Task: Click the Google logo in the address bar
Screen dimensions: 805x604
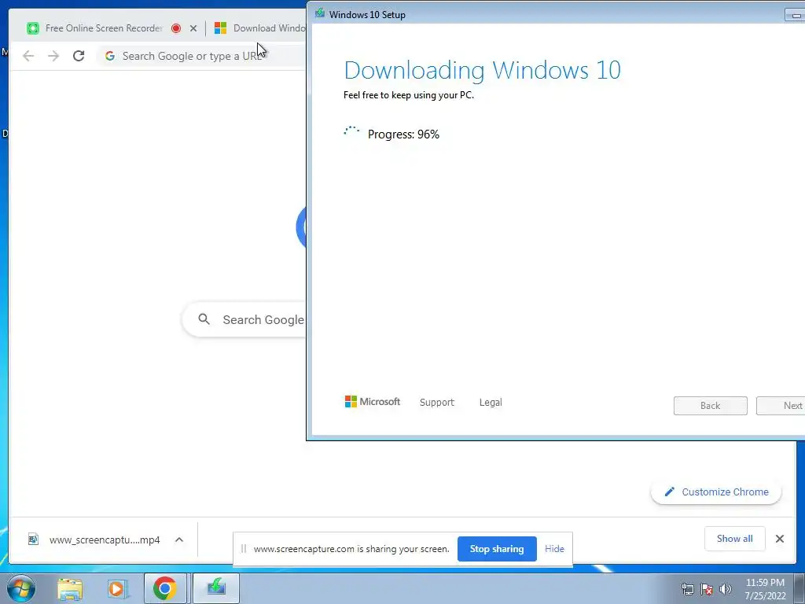Action: pos(110,56)
